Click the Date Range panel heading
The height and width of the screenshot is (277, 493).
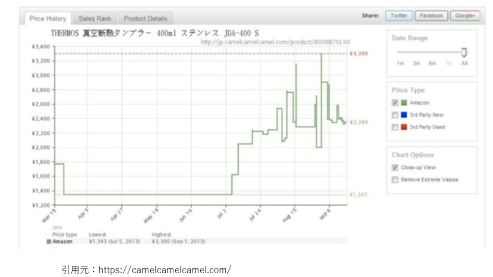[x=410, y=38]
